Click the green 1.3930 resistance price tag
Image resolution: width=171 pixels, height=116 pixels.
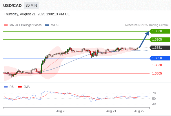click(x=160, y=31)
